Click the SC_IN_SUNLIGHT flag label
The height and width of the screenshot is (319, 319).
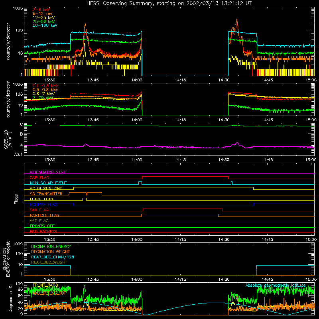click(x=46, y=188)
